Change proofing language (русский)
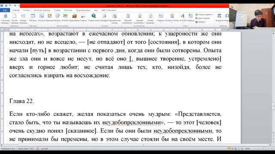 [44, 149]
